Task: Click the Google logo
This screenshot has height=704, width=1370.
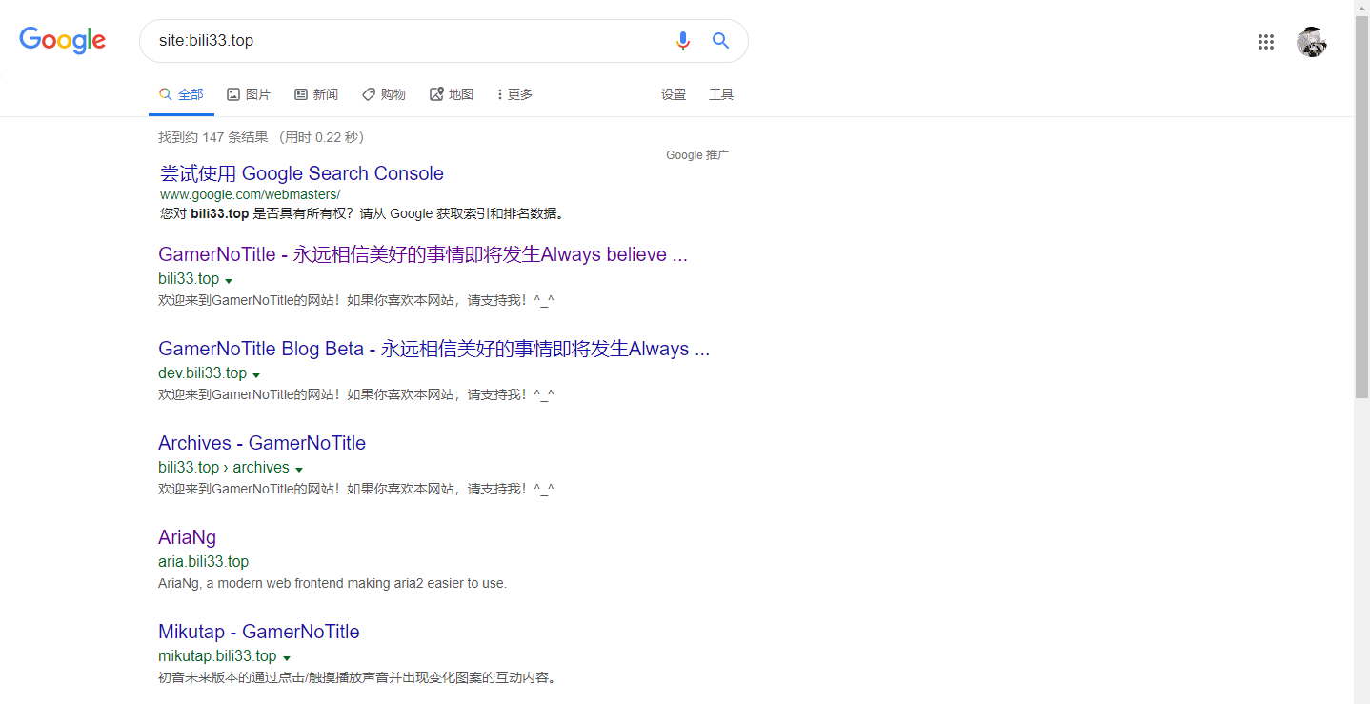Action: point(62,41)
